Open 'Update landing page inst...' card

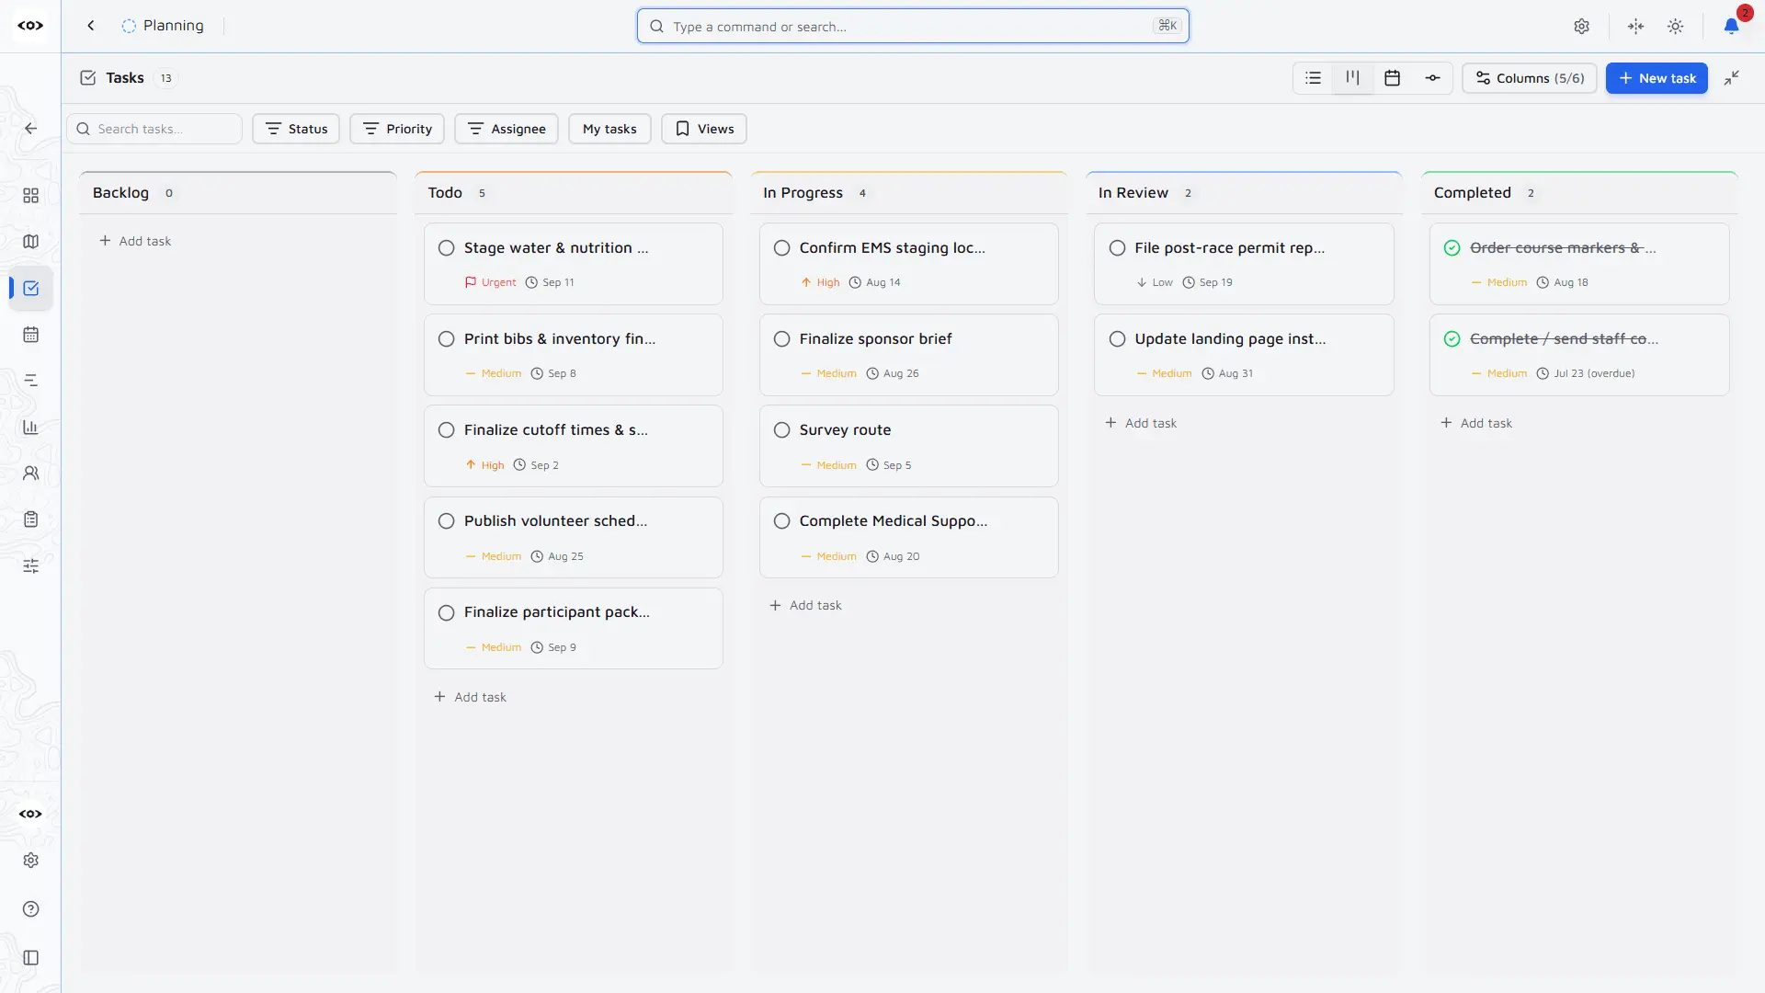coord(1244,355)
